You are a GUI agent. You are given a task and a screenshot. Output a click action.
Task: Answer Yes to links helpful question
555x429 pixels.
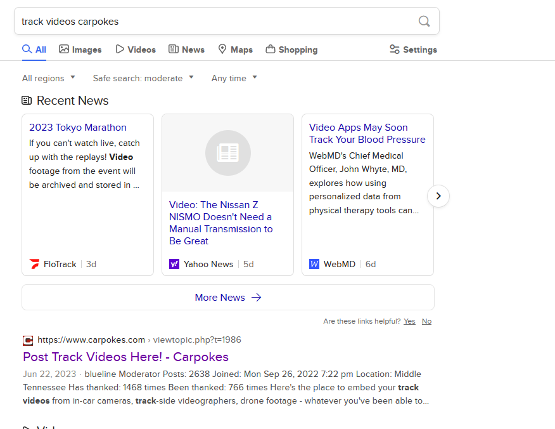tap(409, 321)
